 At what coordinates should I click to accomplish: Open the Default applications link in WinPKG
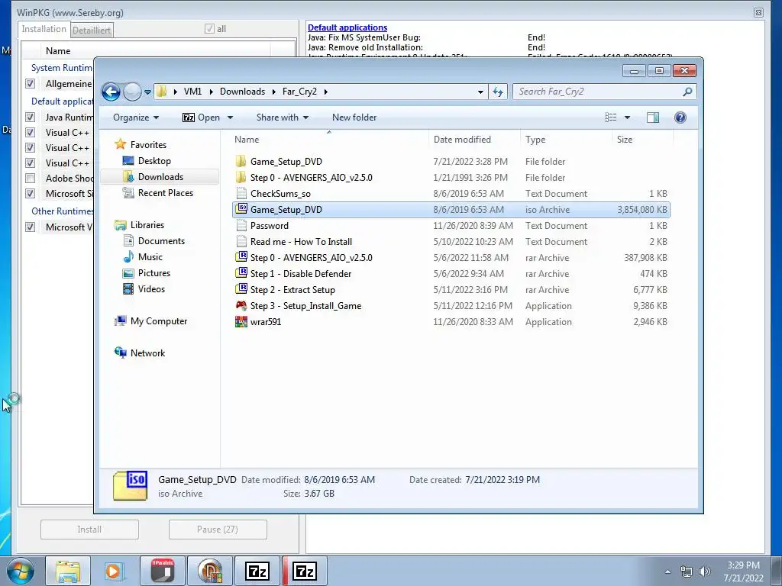[347, 28]
